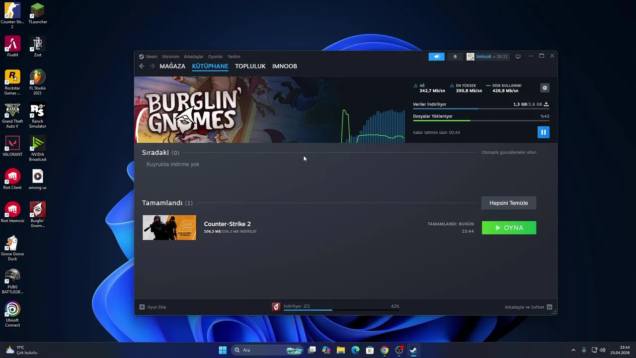Click OYNA to play Counter-Strike 2
636x358 pixels.
509,228
